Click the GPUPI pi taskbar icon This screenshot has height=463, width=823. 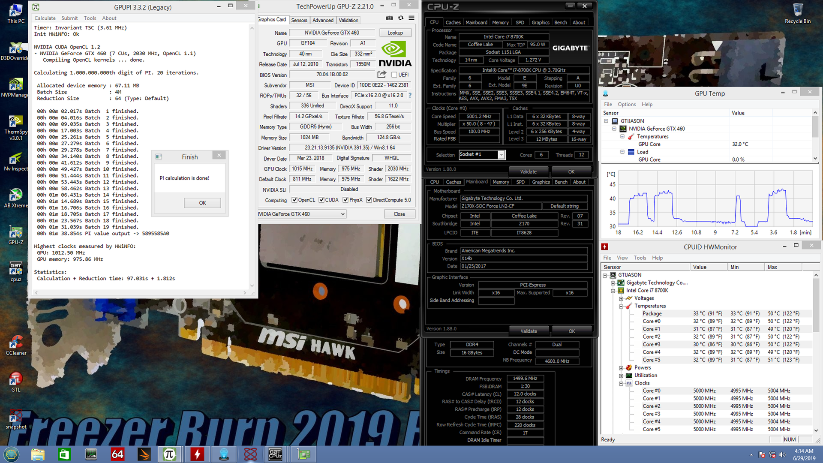170,454
